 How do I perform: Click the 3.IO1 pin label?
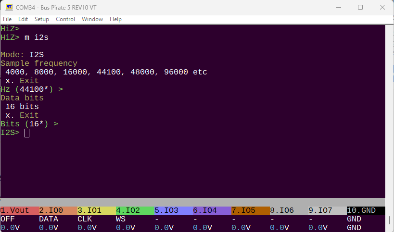coord(97,210)
